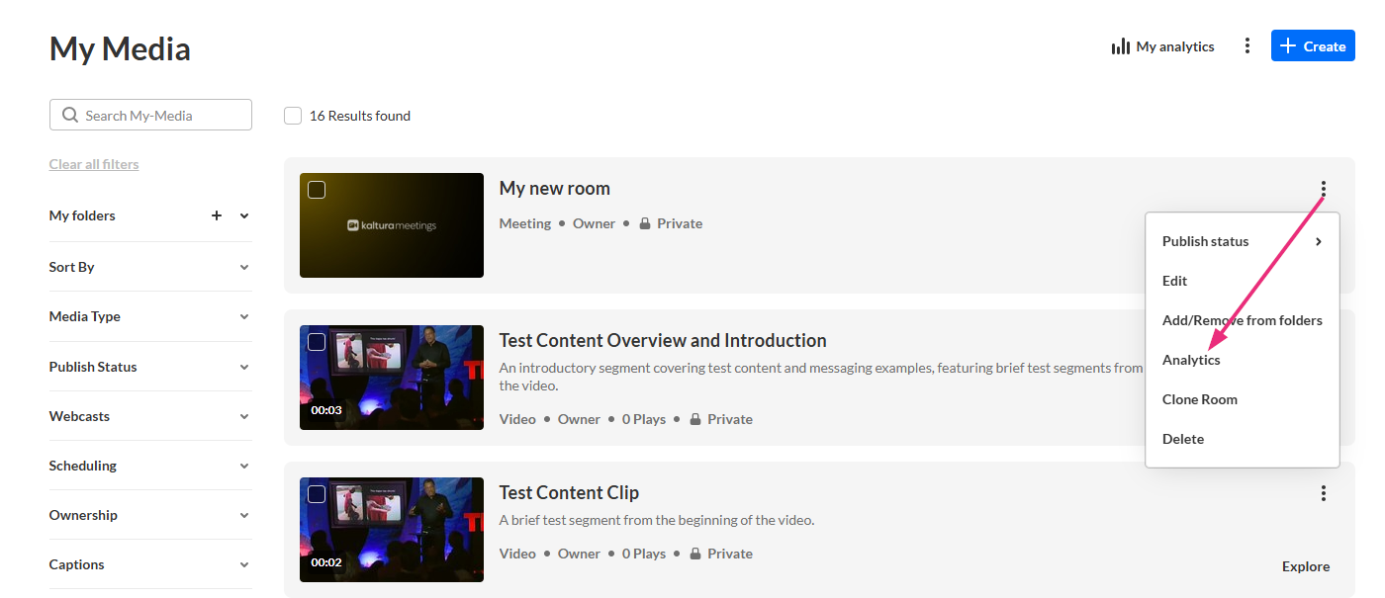Click three-dot menu of My new room
The height and width of the screenshot is (598, 1385).
point(1323,189)
